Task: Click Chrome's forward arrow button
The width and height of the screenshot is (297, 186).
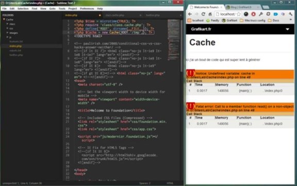Action: (x=196, y=14)
